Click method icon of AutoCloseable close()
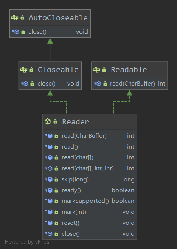Image resolution: width=177 pixels, height=249 pixels. pyautogui.click(x=16, y=32)
